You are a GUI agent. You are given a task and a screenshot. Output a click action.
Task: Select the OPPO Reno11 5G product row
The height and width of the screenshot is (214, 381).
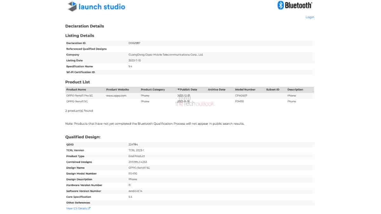pyautogui.click(x=77, y=101)
